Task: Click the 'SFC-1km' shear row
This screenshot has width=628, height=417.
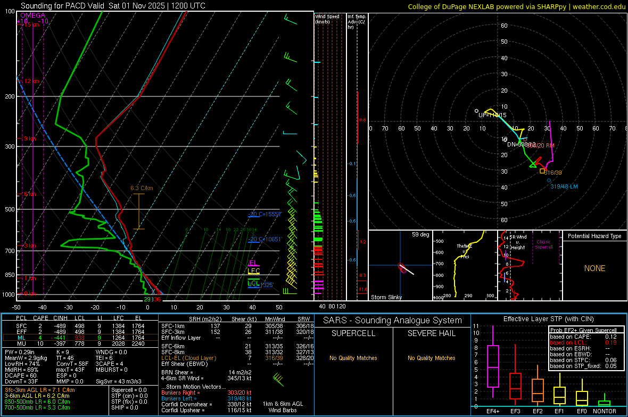Action: tap(237, 326)
